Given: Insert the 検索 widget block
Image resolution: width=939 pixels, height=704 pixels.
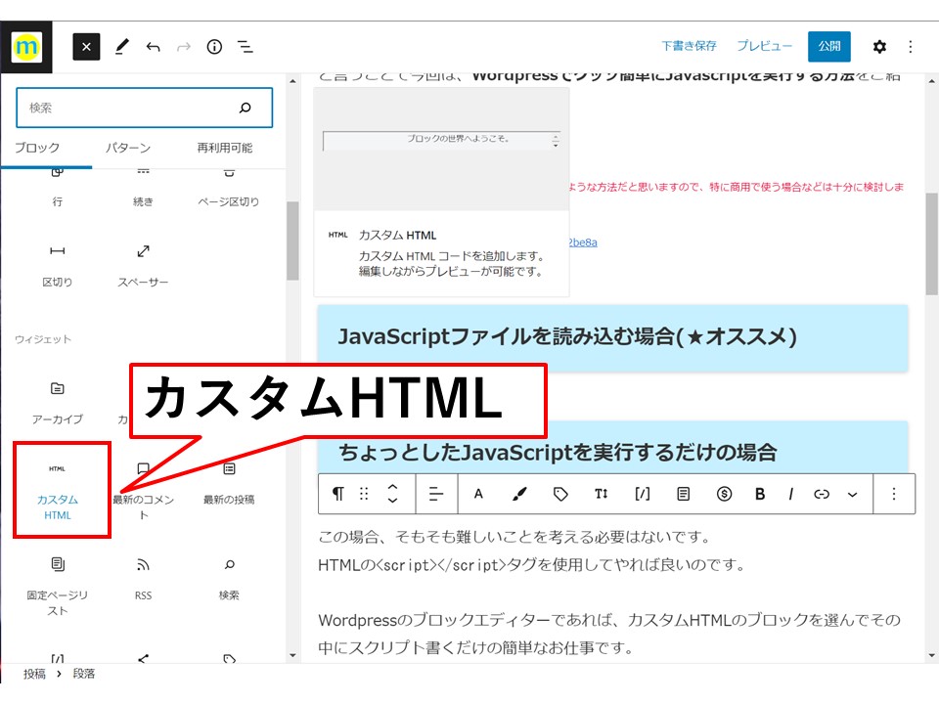Looking at the screenshot, I should pos(229,580).
